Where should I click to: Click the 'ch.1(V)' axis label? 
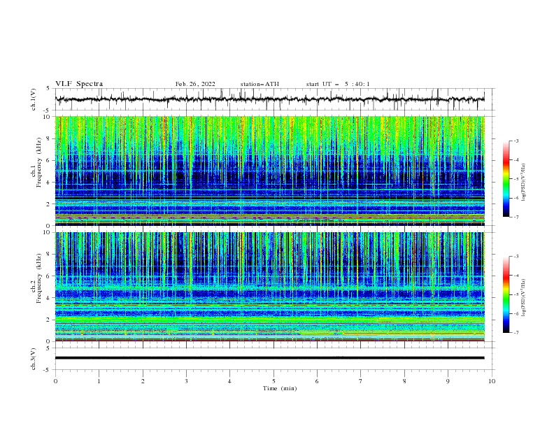pyautogui.click(x=34, y=99)
